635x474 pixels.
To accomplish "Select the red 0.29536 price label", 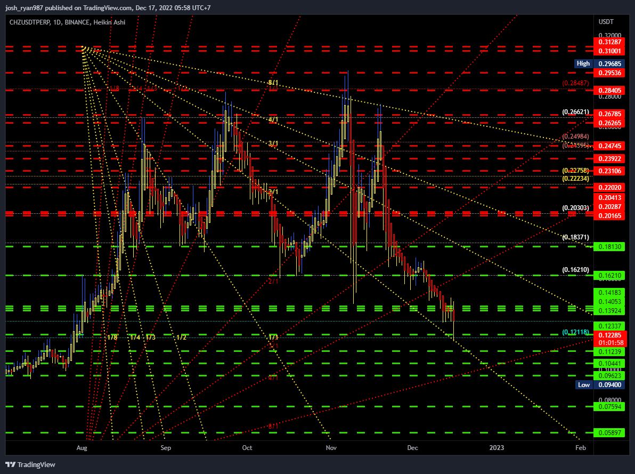I will [x=609, y=73].
